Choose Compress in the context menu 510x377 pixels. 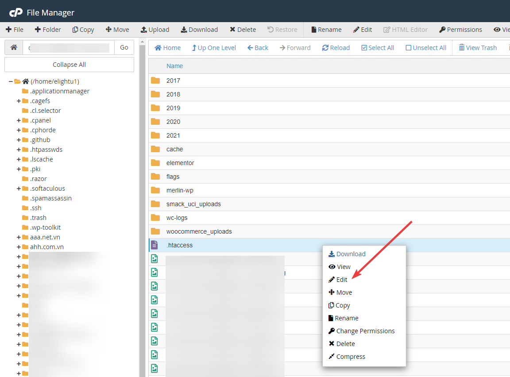click(347, 357)
